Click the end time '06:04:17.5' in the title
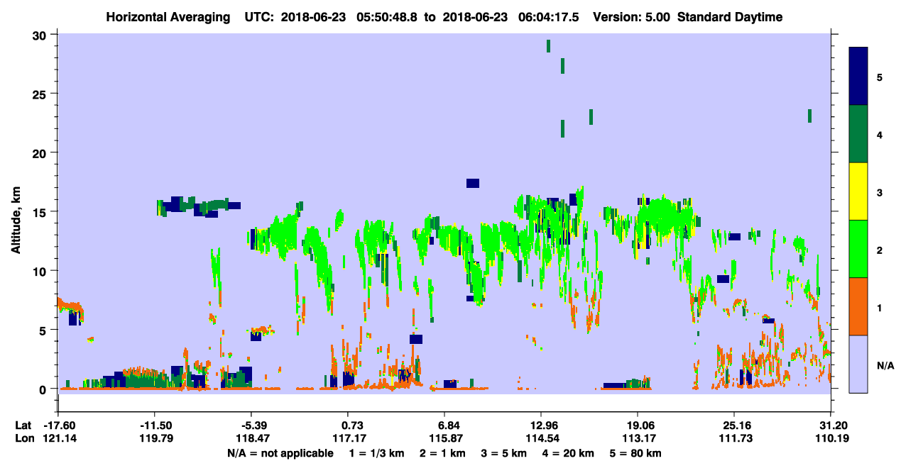Viewport: 923px width, 473px height. point(549,17)
